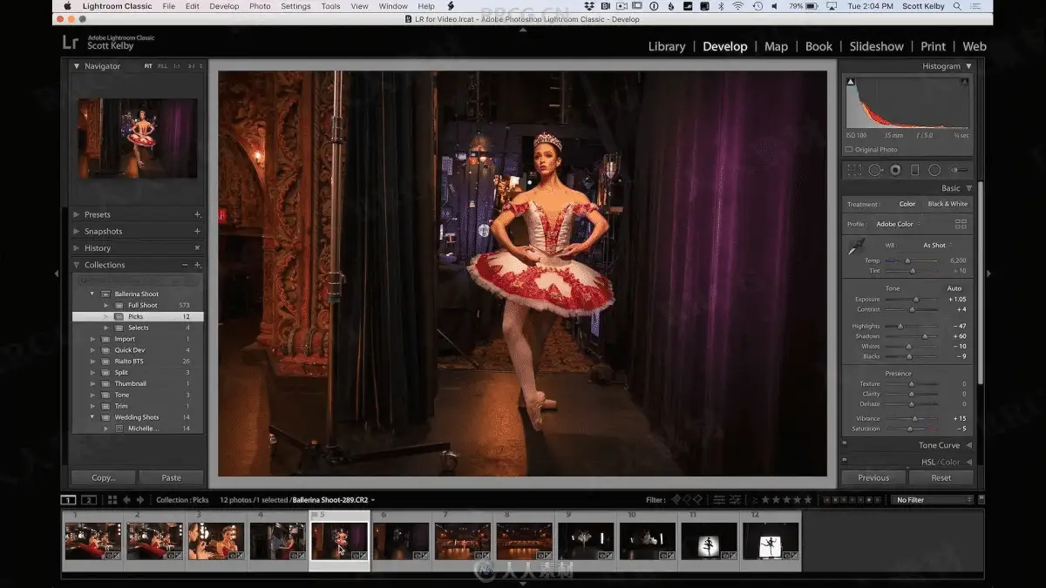Click the grid view icon in filmstrip bar

tap(112, 500)
